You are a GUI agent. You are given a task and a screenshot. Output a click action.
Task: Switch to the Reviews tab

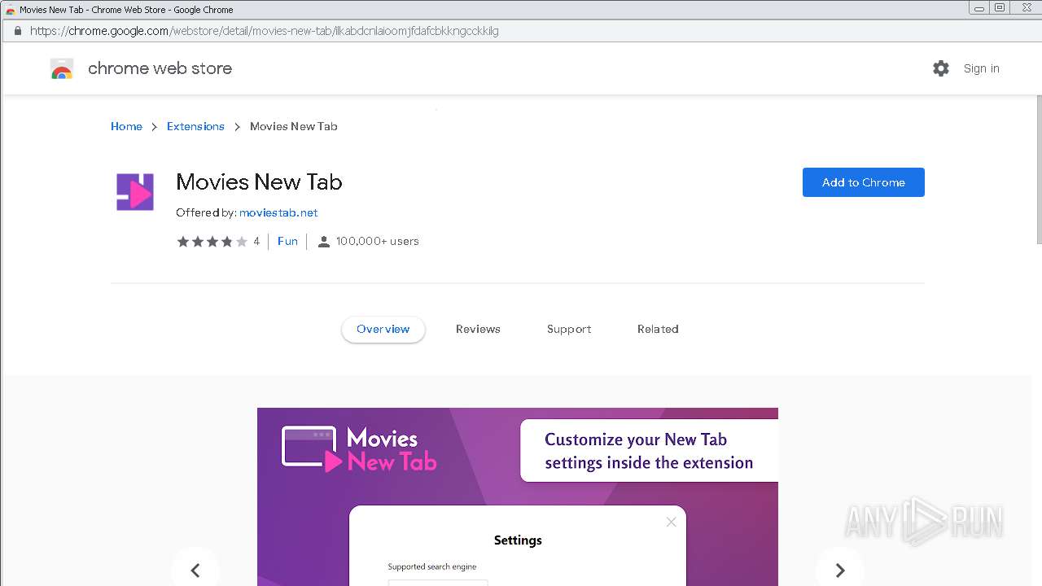(x=478, y=329)
